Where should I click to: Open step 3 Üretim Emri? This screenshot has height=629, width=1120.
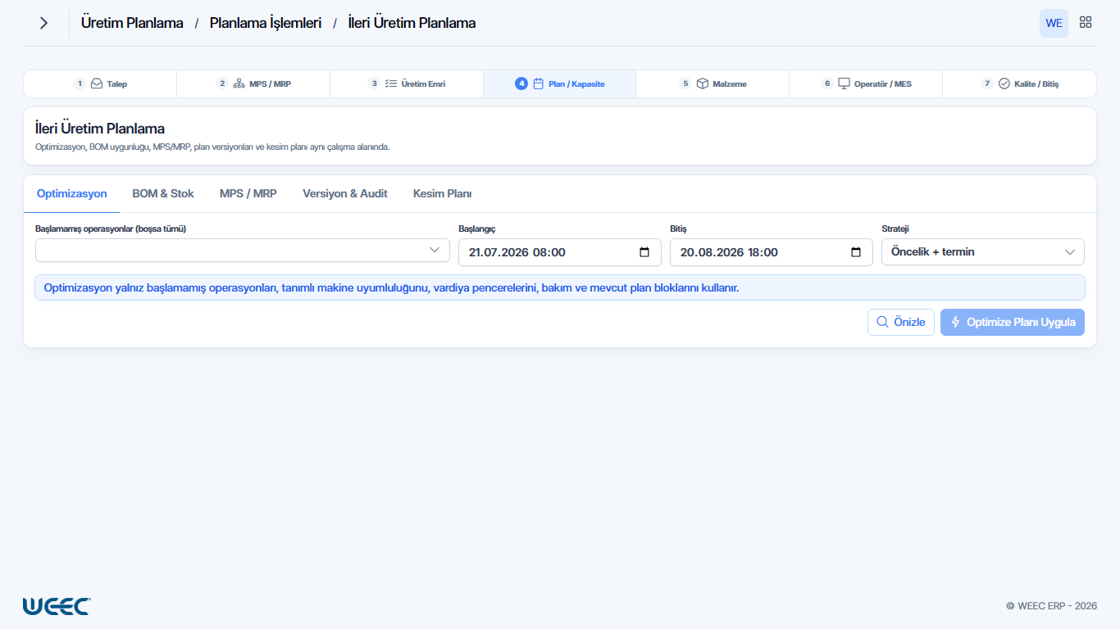point(407,84)
